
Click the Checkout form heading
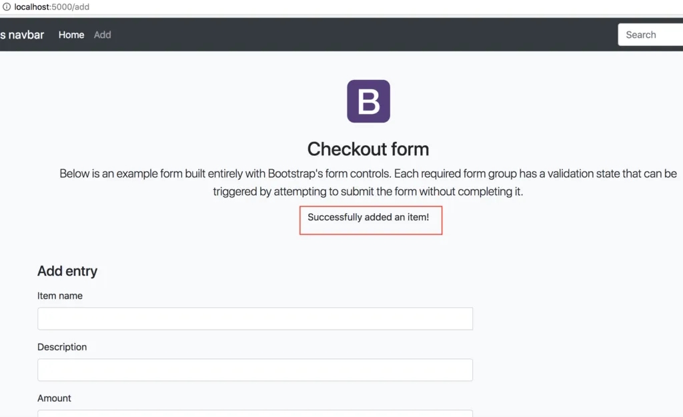click(x=368, y=149)
